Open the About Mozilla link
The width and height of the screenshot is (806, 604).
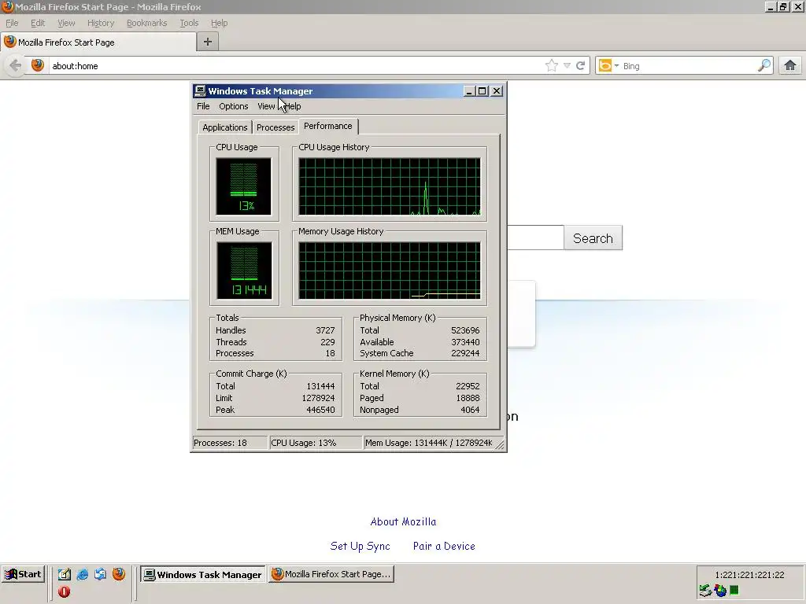pyautogui.click(x=404, y=522)
